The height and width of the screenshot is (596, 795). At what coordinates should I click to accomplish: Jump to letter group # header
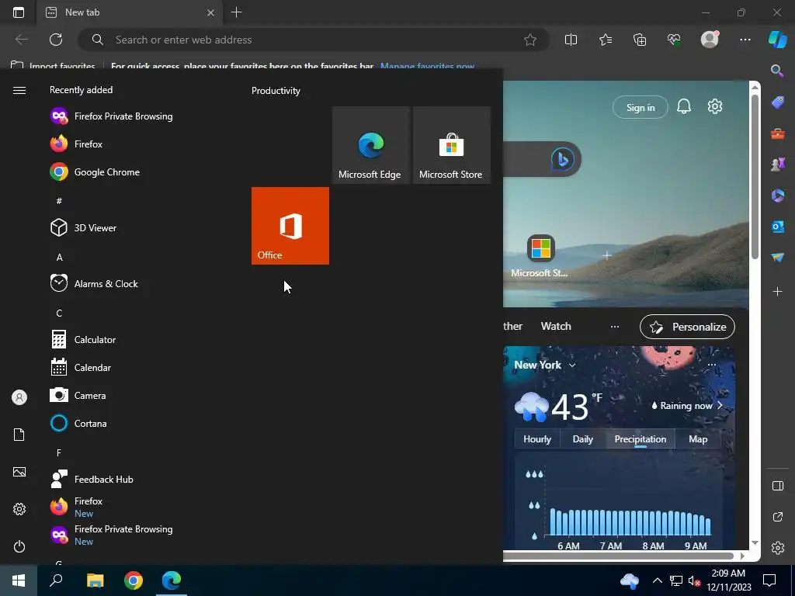pyautogui.click(x=59, y=201)
